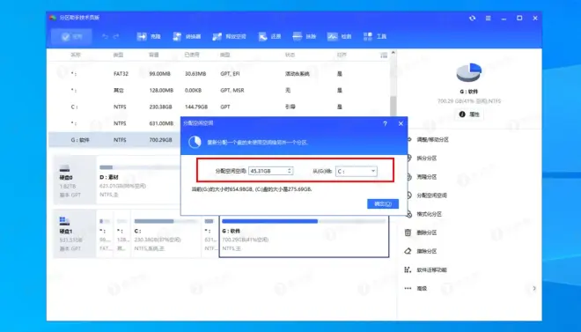
Task: Open the Clone (克隆) toolbar tool
Action: pyautogui.click(x=149, y=36)
